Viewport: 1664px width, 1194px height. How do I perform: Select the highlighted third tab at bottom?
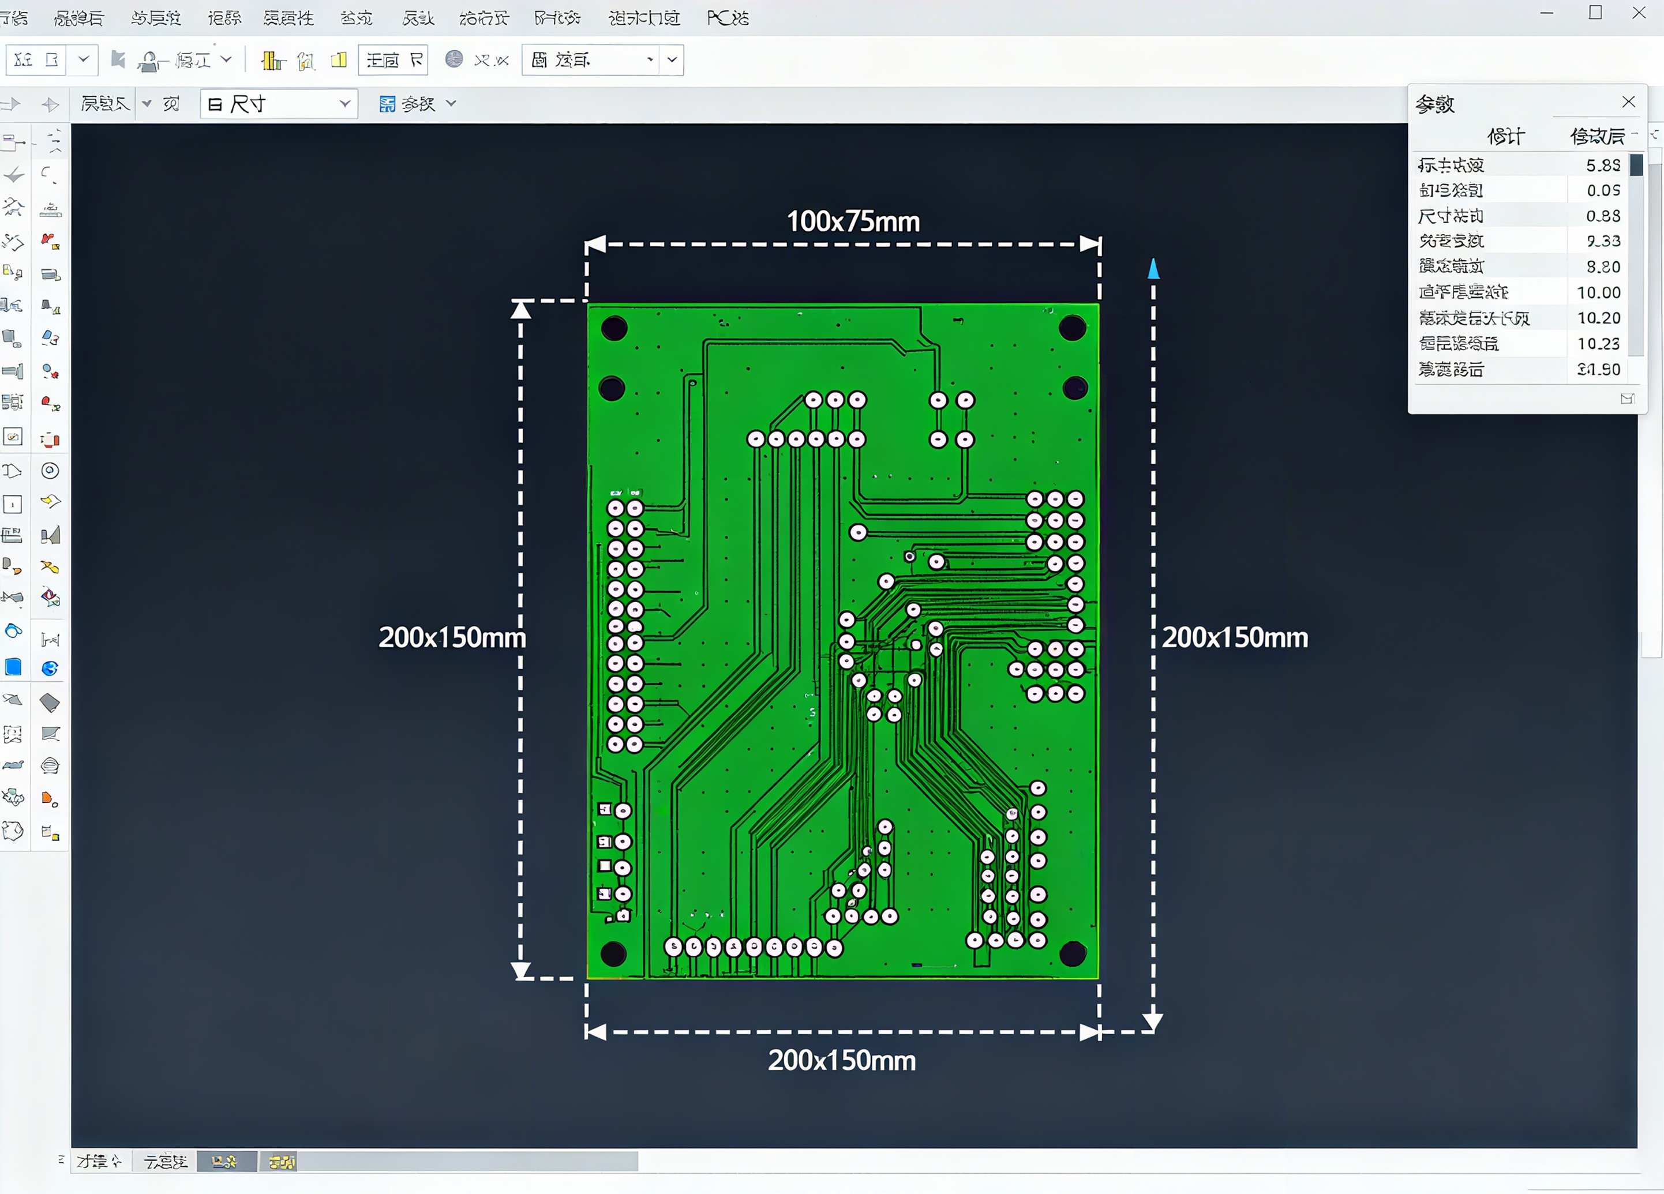(226, 1162)
